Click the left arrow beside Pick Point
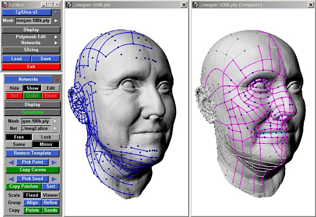 pos(11,162)
